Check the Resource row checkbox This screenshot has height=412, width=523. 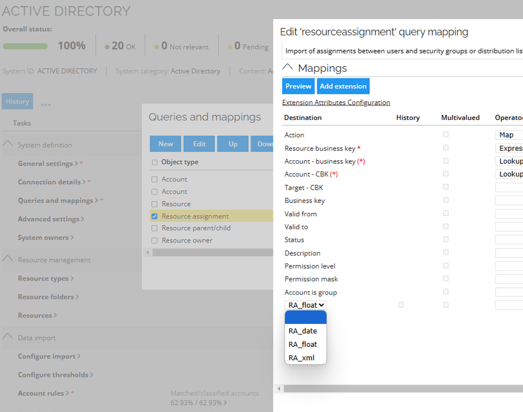tap(154, 204)
